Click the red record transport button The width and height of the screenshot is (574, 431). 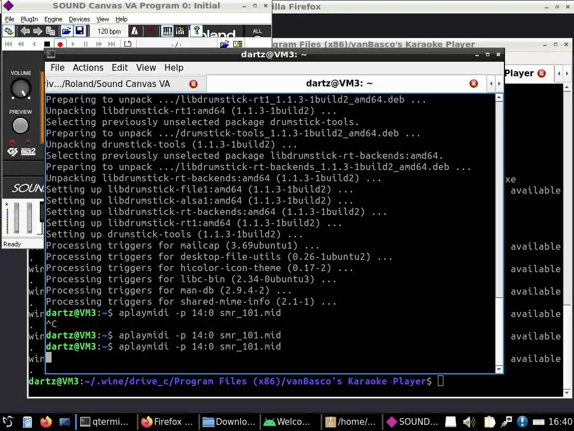coord(60,44)
